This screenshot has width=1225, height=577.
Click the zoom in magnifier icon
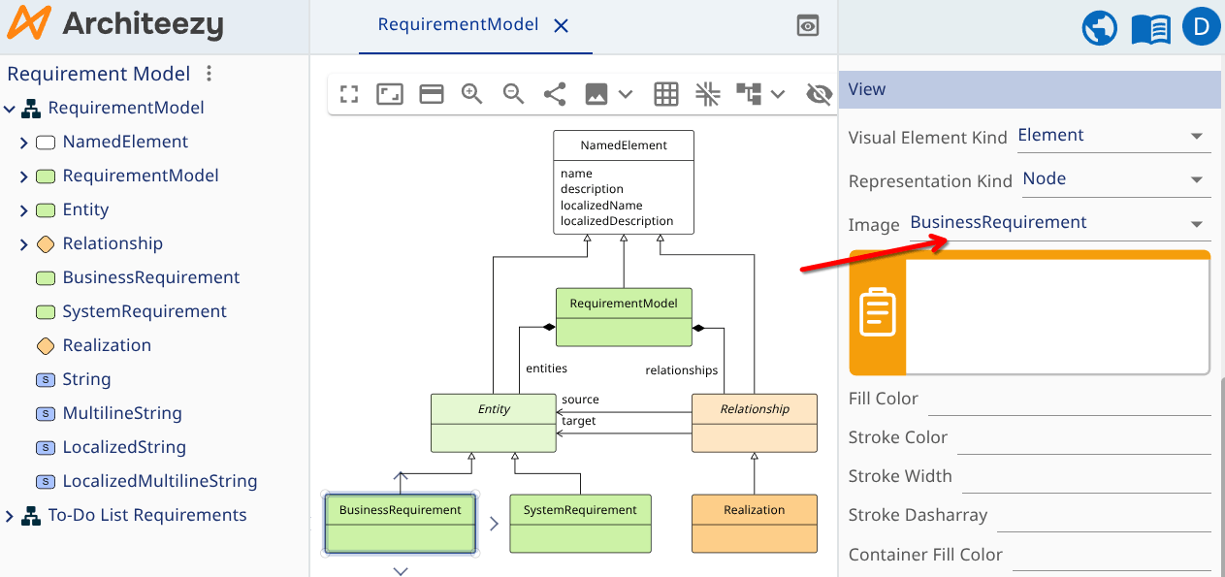[472, 94]
